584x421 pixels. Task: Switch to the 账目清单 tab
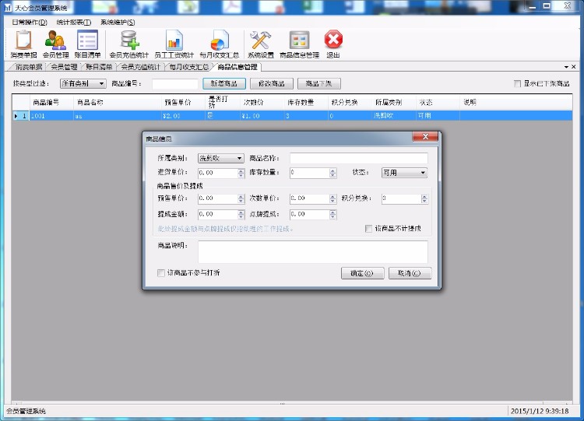point(99,67)
